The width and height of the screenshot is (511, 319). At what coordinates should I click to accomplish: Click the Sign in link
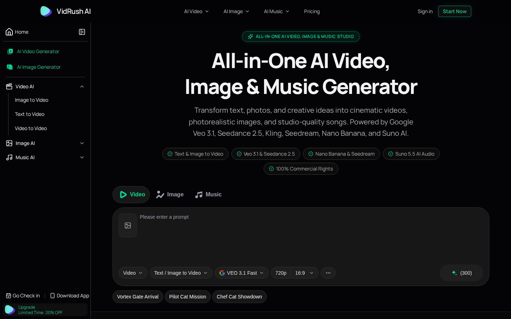click(x=425, y=11)
